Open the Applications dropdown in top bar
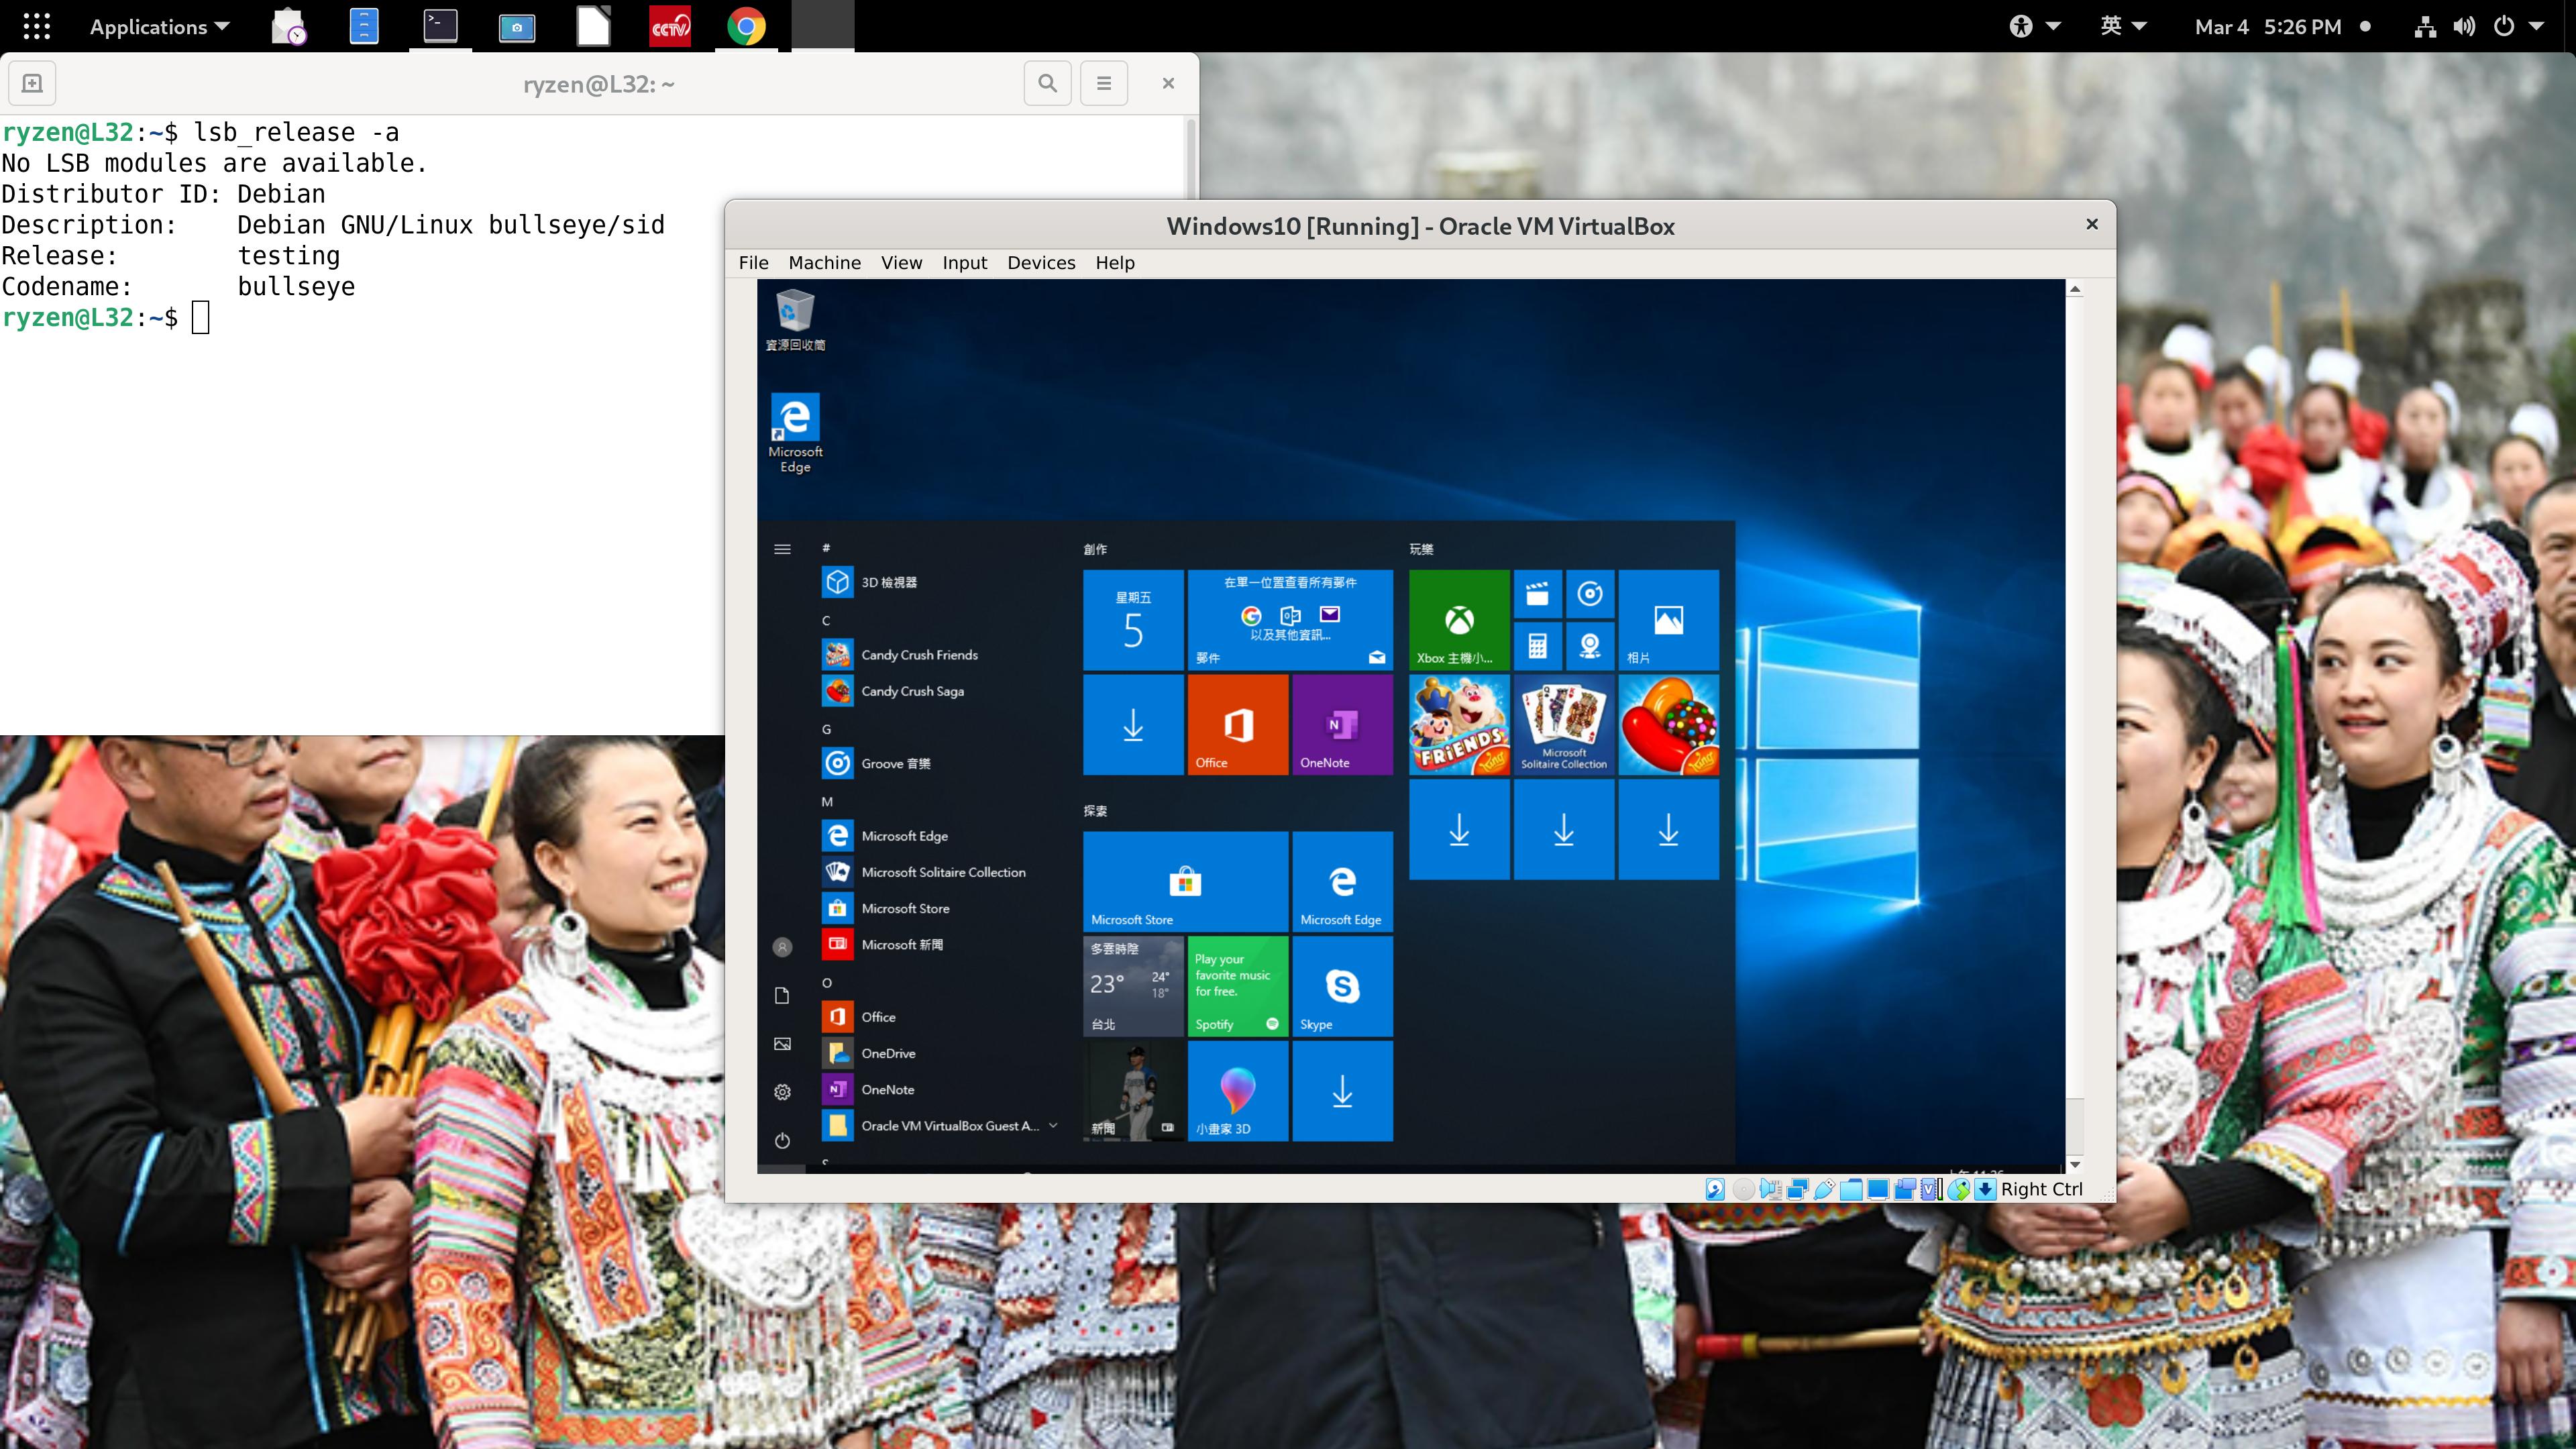 point(159,27)
